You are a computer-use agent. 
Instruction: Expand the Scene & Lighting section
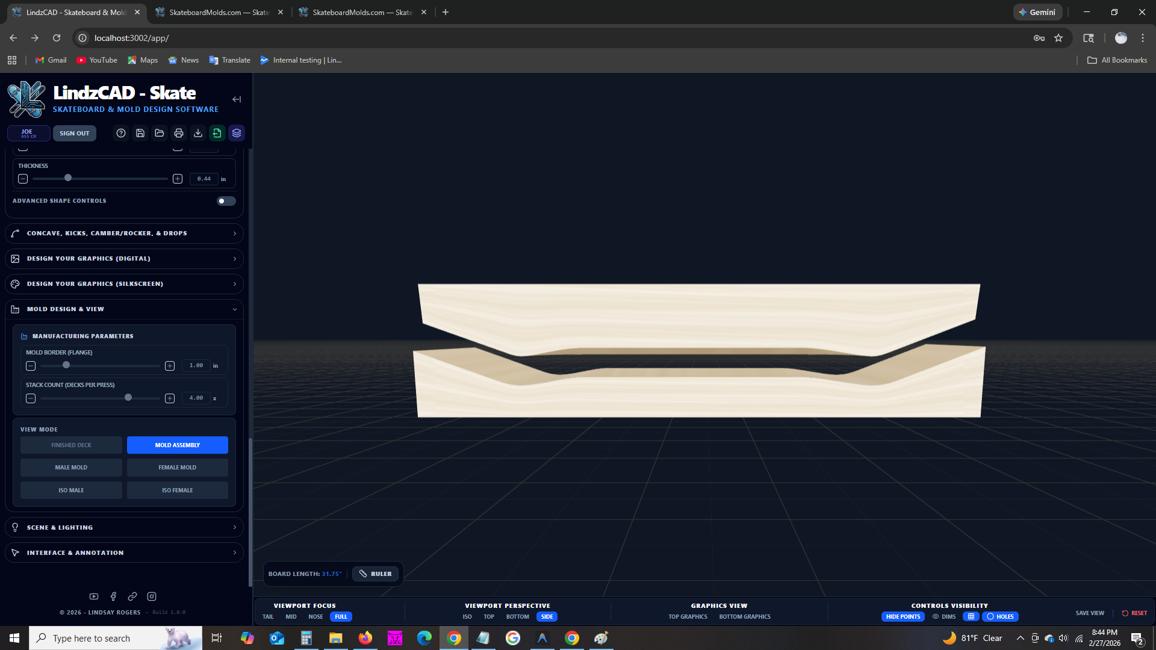[x=124, y=527]
